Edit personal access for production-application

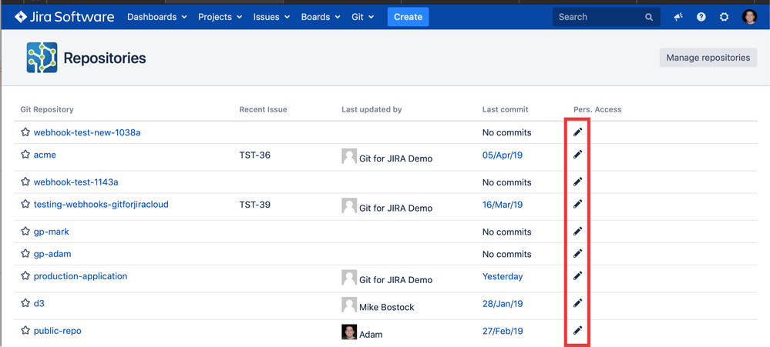coord(577,275)
